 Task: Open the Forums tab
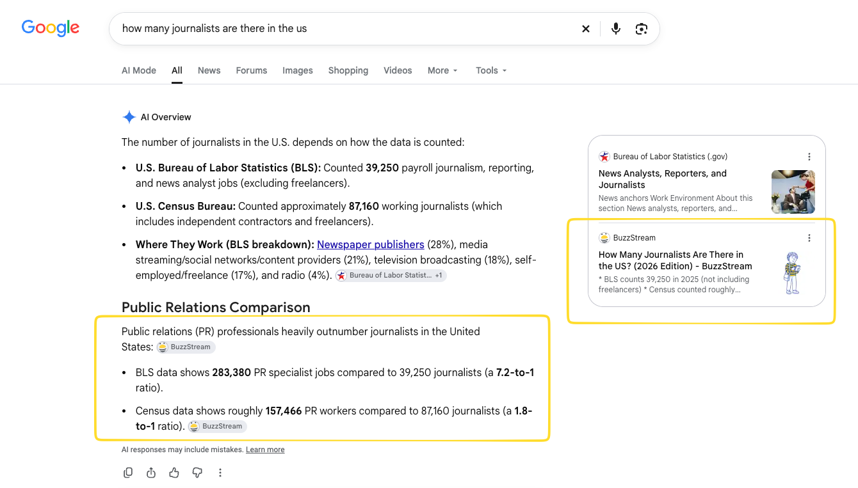click(x=252, y=70)
